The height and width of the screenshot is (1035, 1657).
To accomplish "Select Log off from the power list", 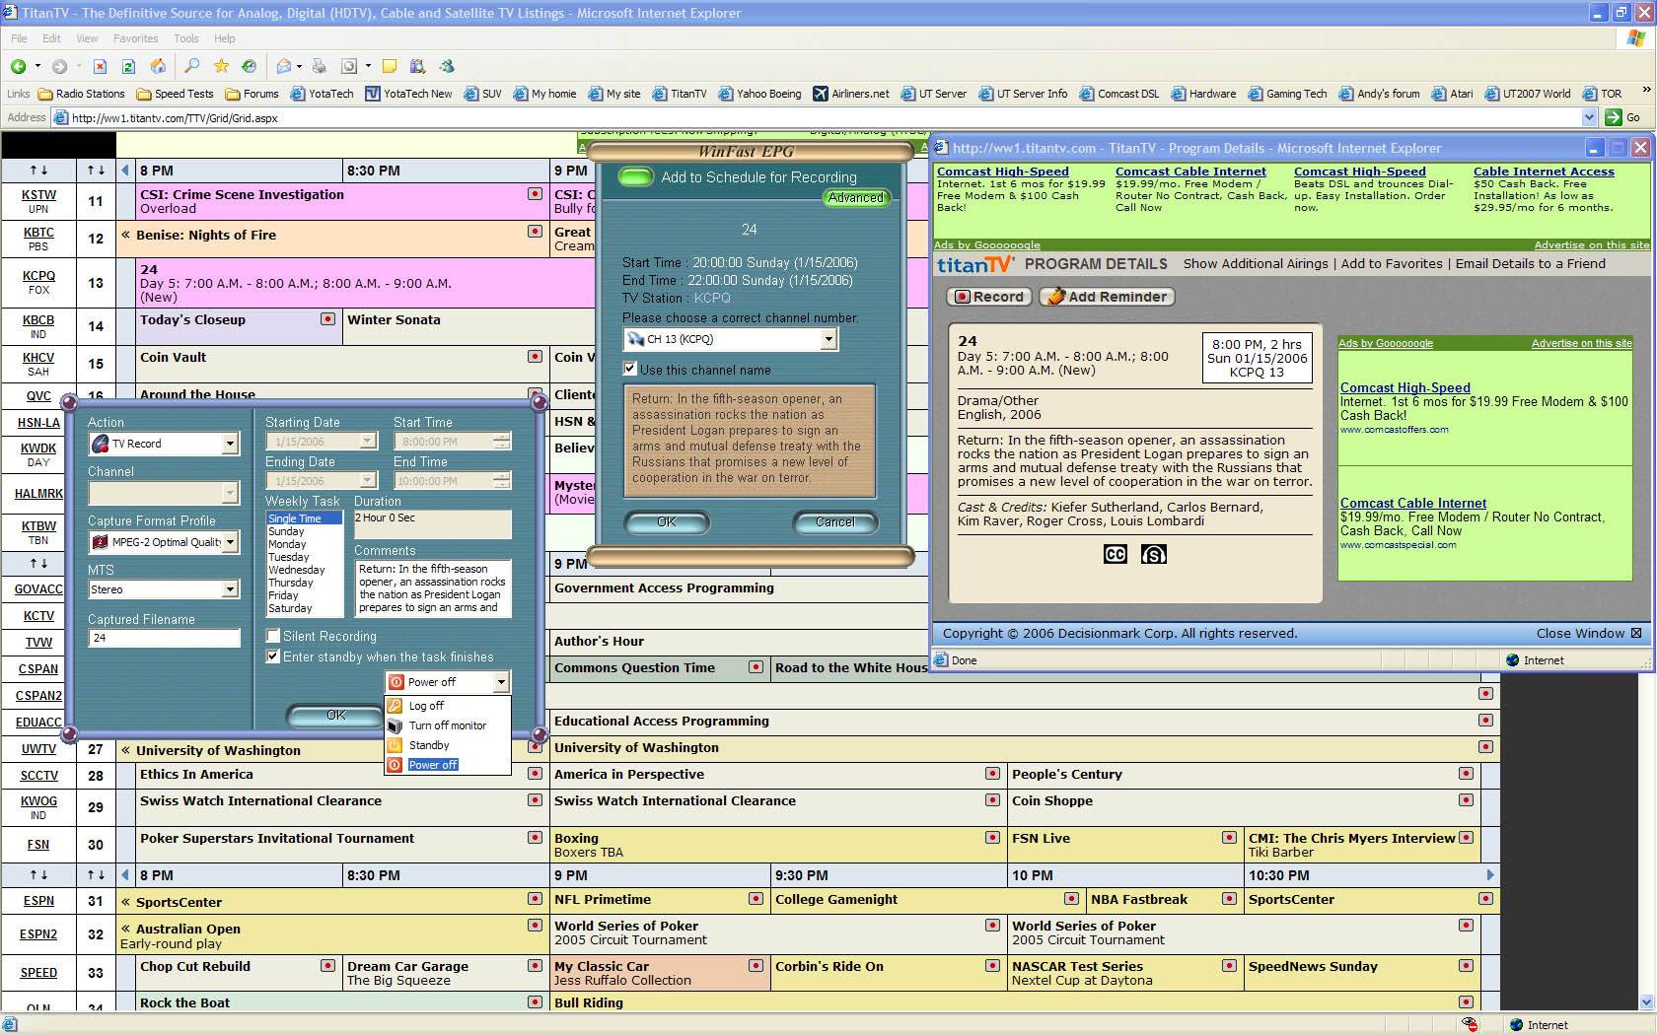I will point(448,706).
